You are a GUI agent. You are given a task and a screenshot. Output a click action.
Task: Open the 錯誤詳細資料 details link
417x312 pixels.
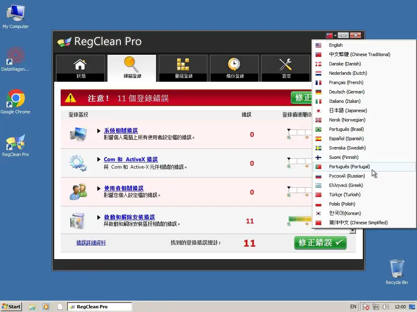coord(91,243)
